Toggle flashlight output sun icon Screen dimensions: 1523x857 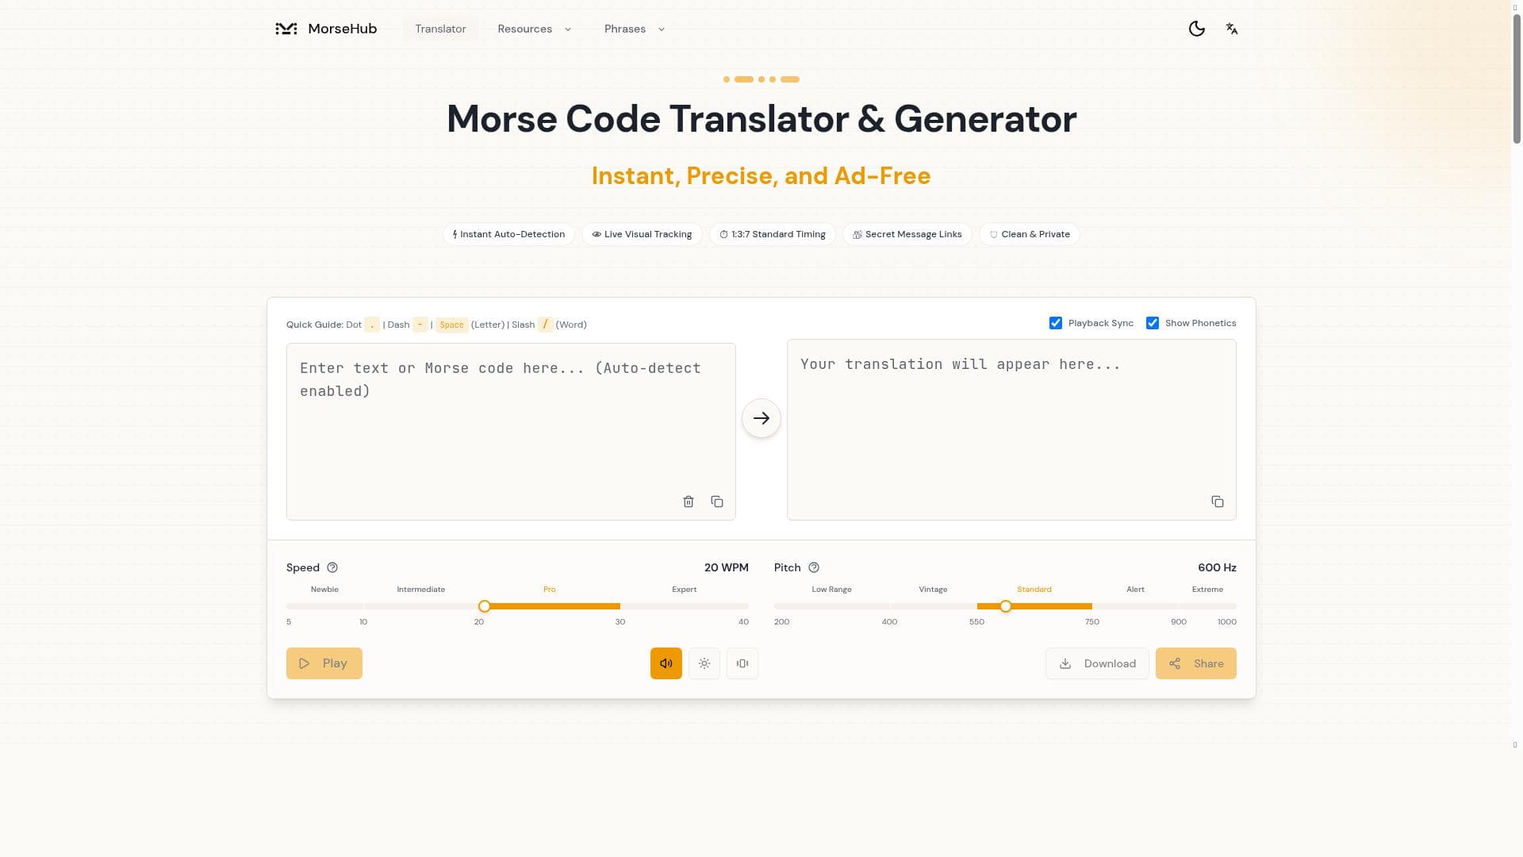704,663
